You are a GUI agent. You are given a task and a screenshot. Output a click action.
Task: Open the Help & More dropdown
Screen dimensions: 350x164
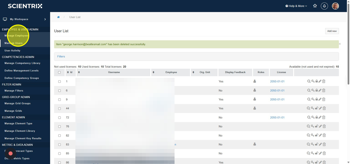click(x=296, y=6)
